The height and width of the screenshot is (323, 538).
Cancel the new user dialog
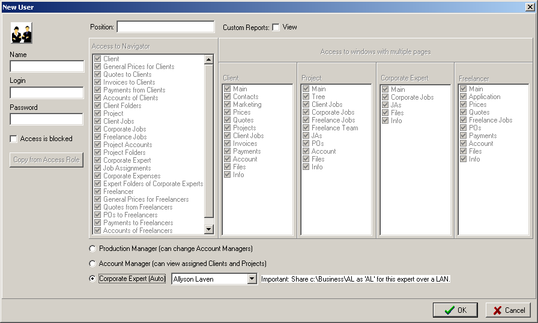pos(508,310)
